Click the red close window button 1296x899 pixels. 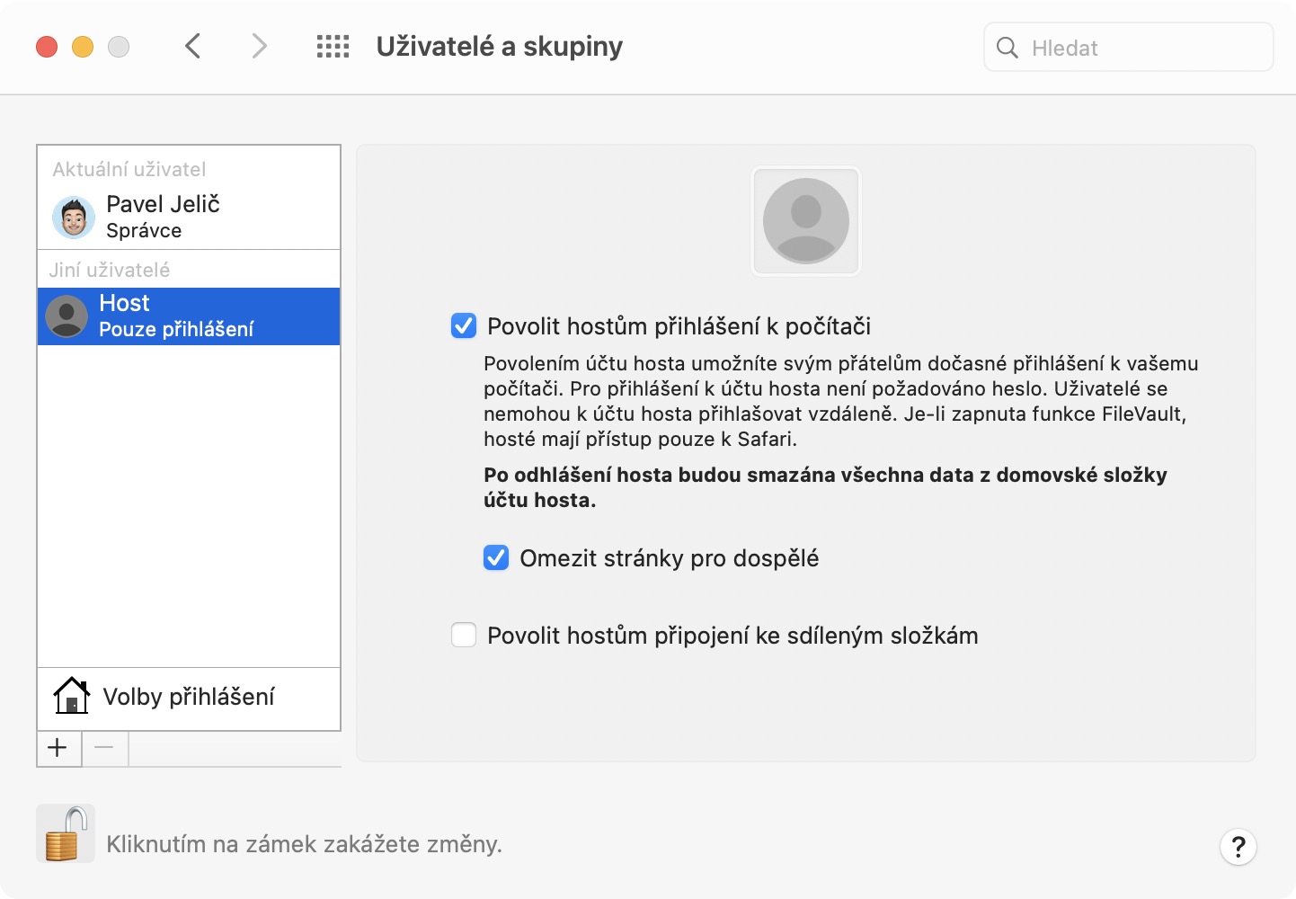pos(47,47)
